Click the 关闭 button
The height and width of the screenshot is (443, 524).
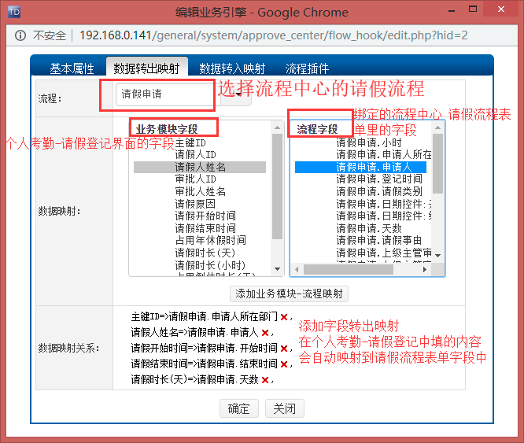coord(284,408)
